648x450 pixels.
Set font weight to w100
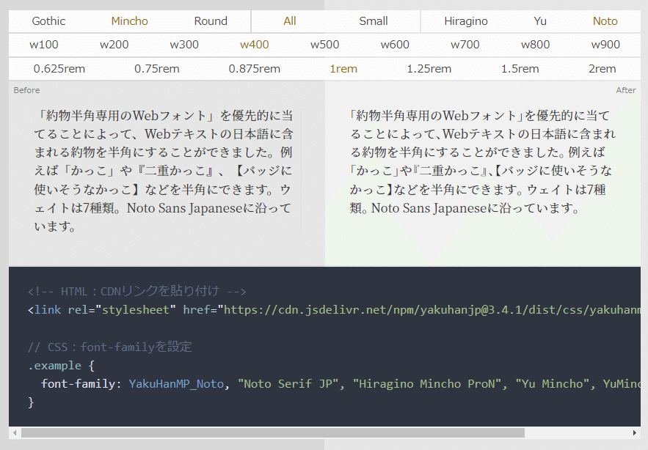click(44, 45)
